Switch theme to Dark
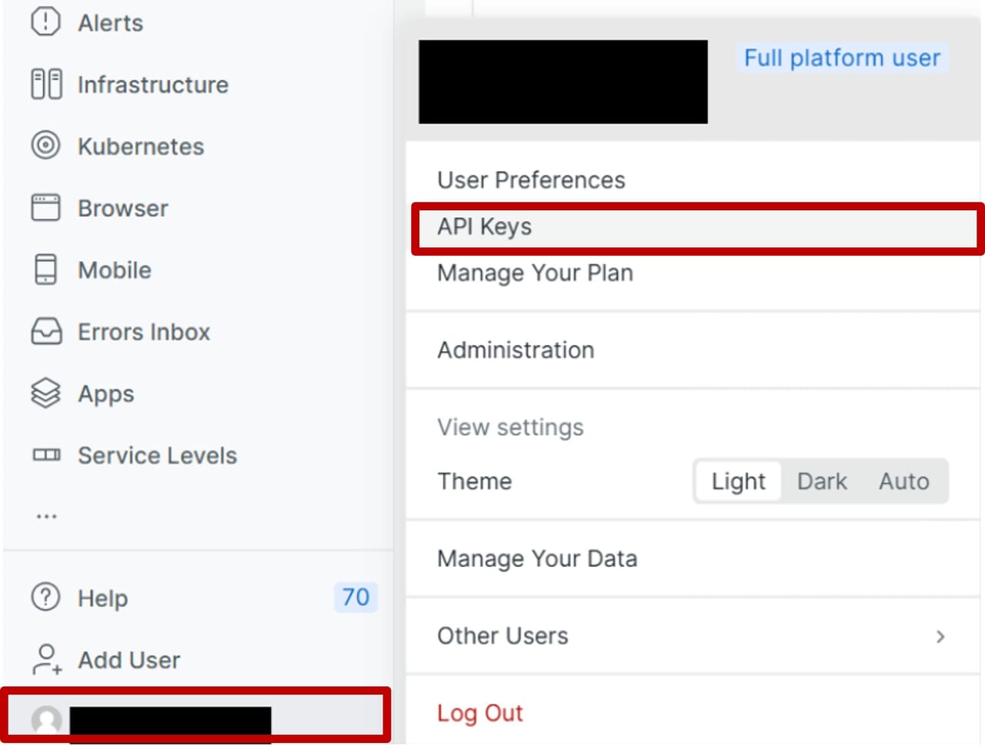 pos(822,481)
